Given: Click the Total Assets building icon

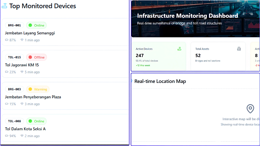Looking at the screenshot, I should 239,49.
